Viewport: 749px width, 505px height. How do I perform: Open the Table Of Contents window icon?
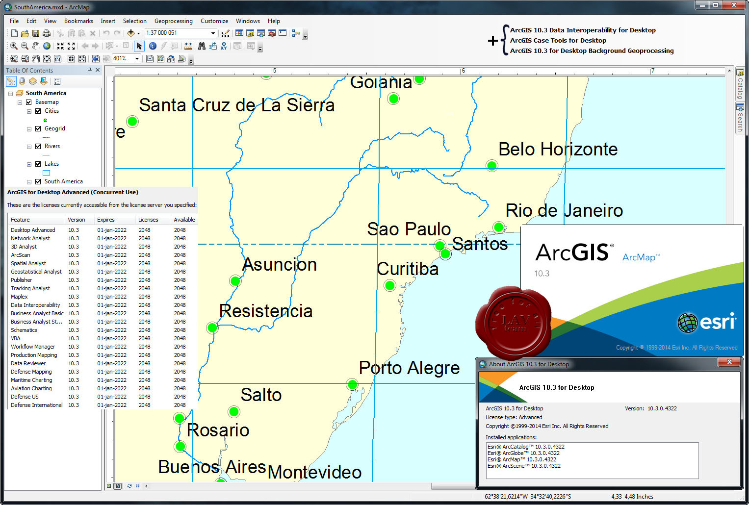click(x=239, y=33)
